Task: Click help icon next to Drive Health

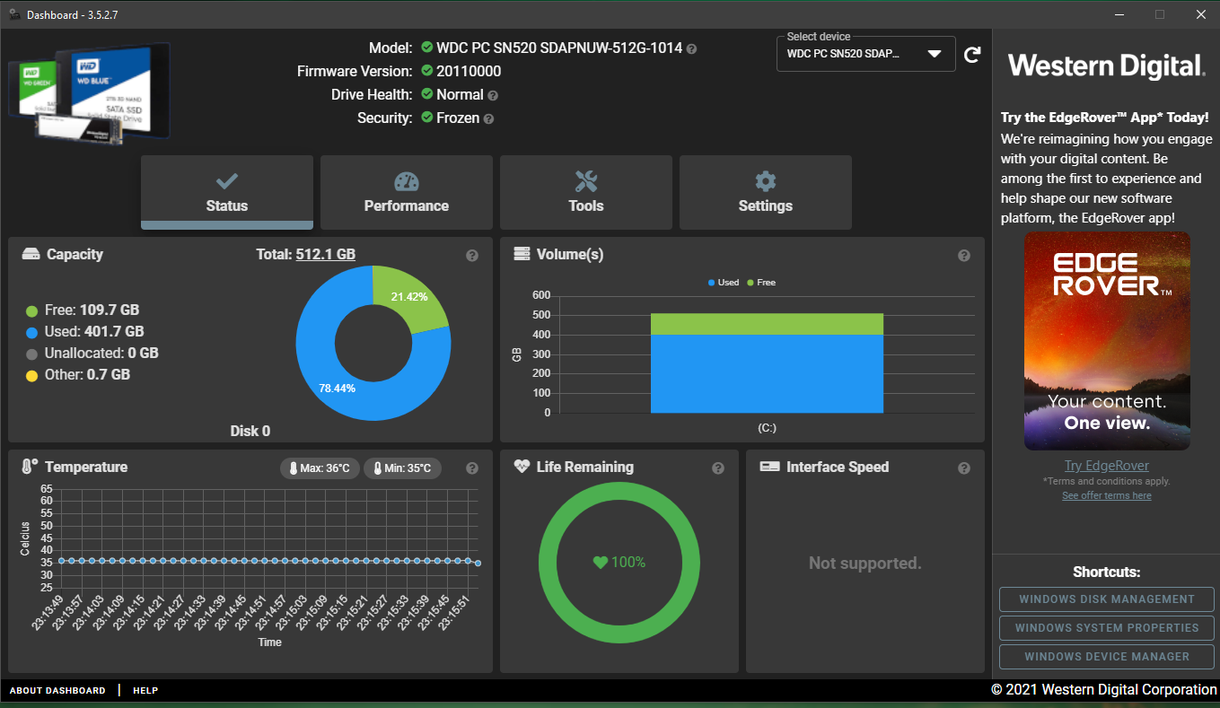Action: [x=493, y=95]
